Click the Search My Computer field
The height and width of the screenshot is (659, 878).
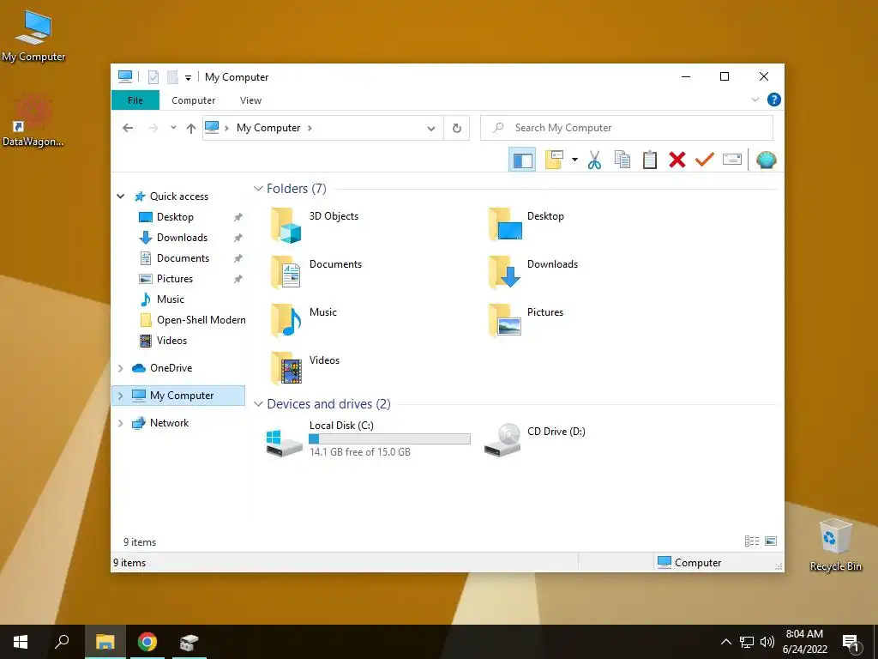pos(627,128)
